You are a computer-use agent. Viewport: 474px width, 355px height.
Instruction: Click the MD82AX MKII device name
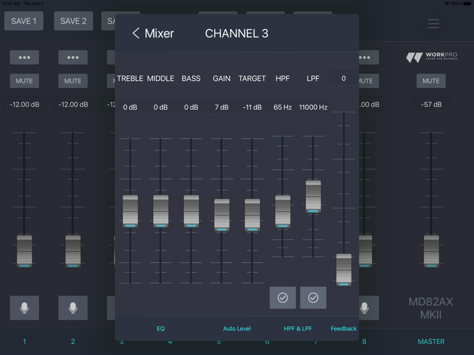coord(431,308)
